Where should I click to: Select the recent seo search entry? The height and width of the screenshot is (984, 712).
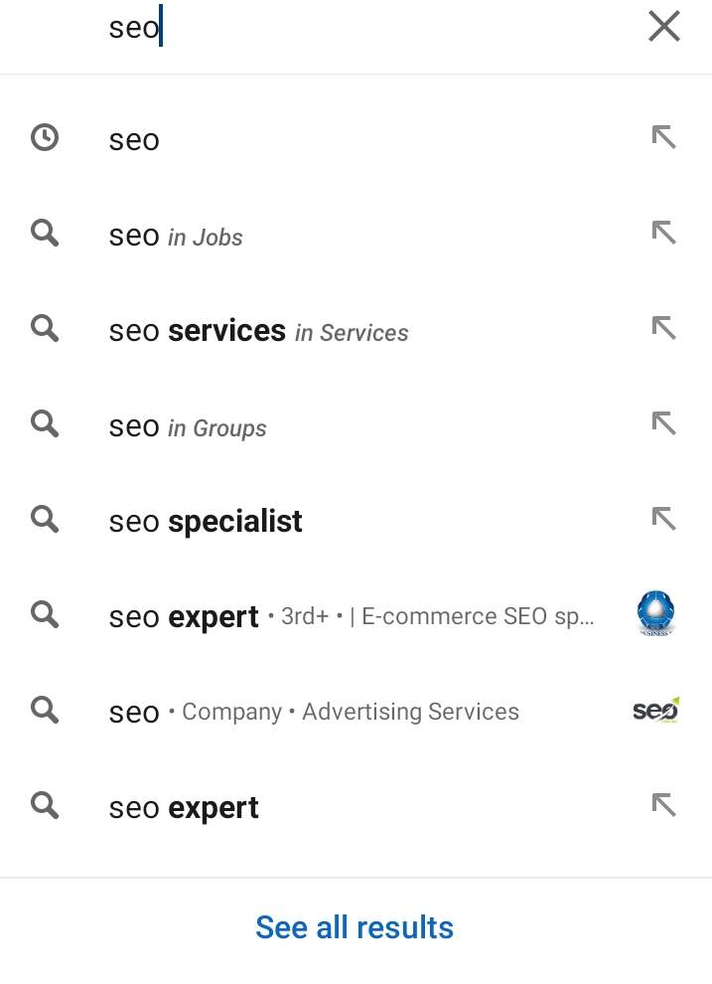pos(356,138)
